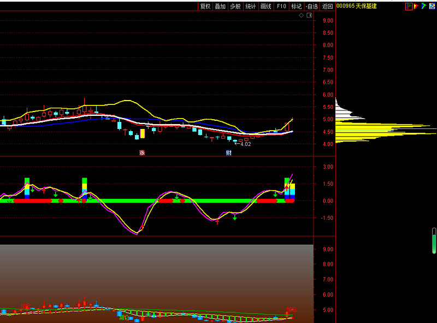Viewport: 437px width, 323px height.
Task: Click the yellow highlighted candlestick
Action: tap(143, 133)
